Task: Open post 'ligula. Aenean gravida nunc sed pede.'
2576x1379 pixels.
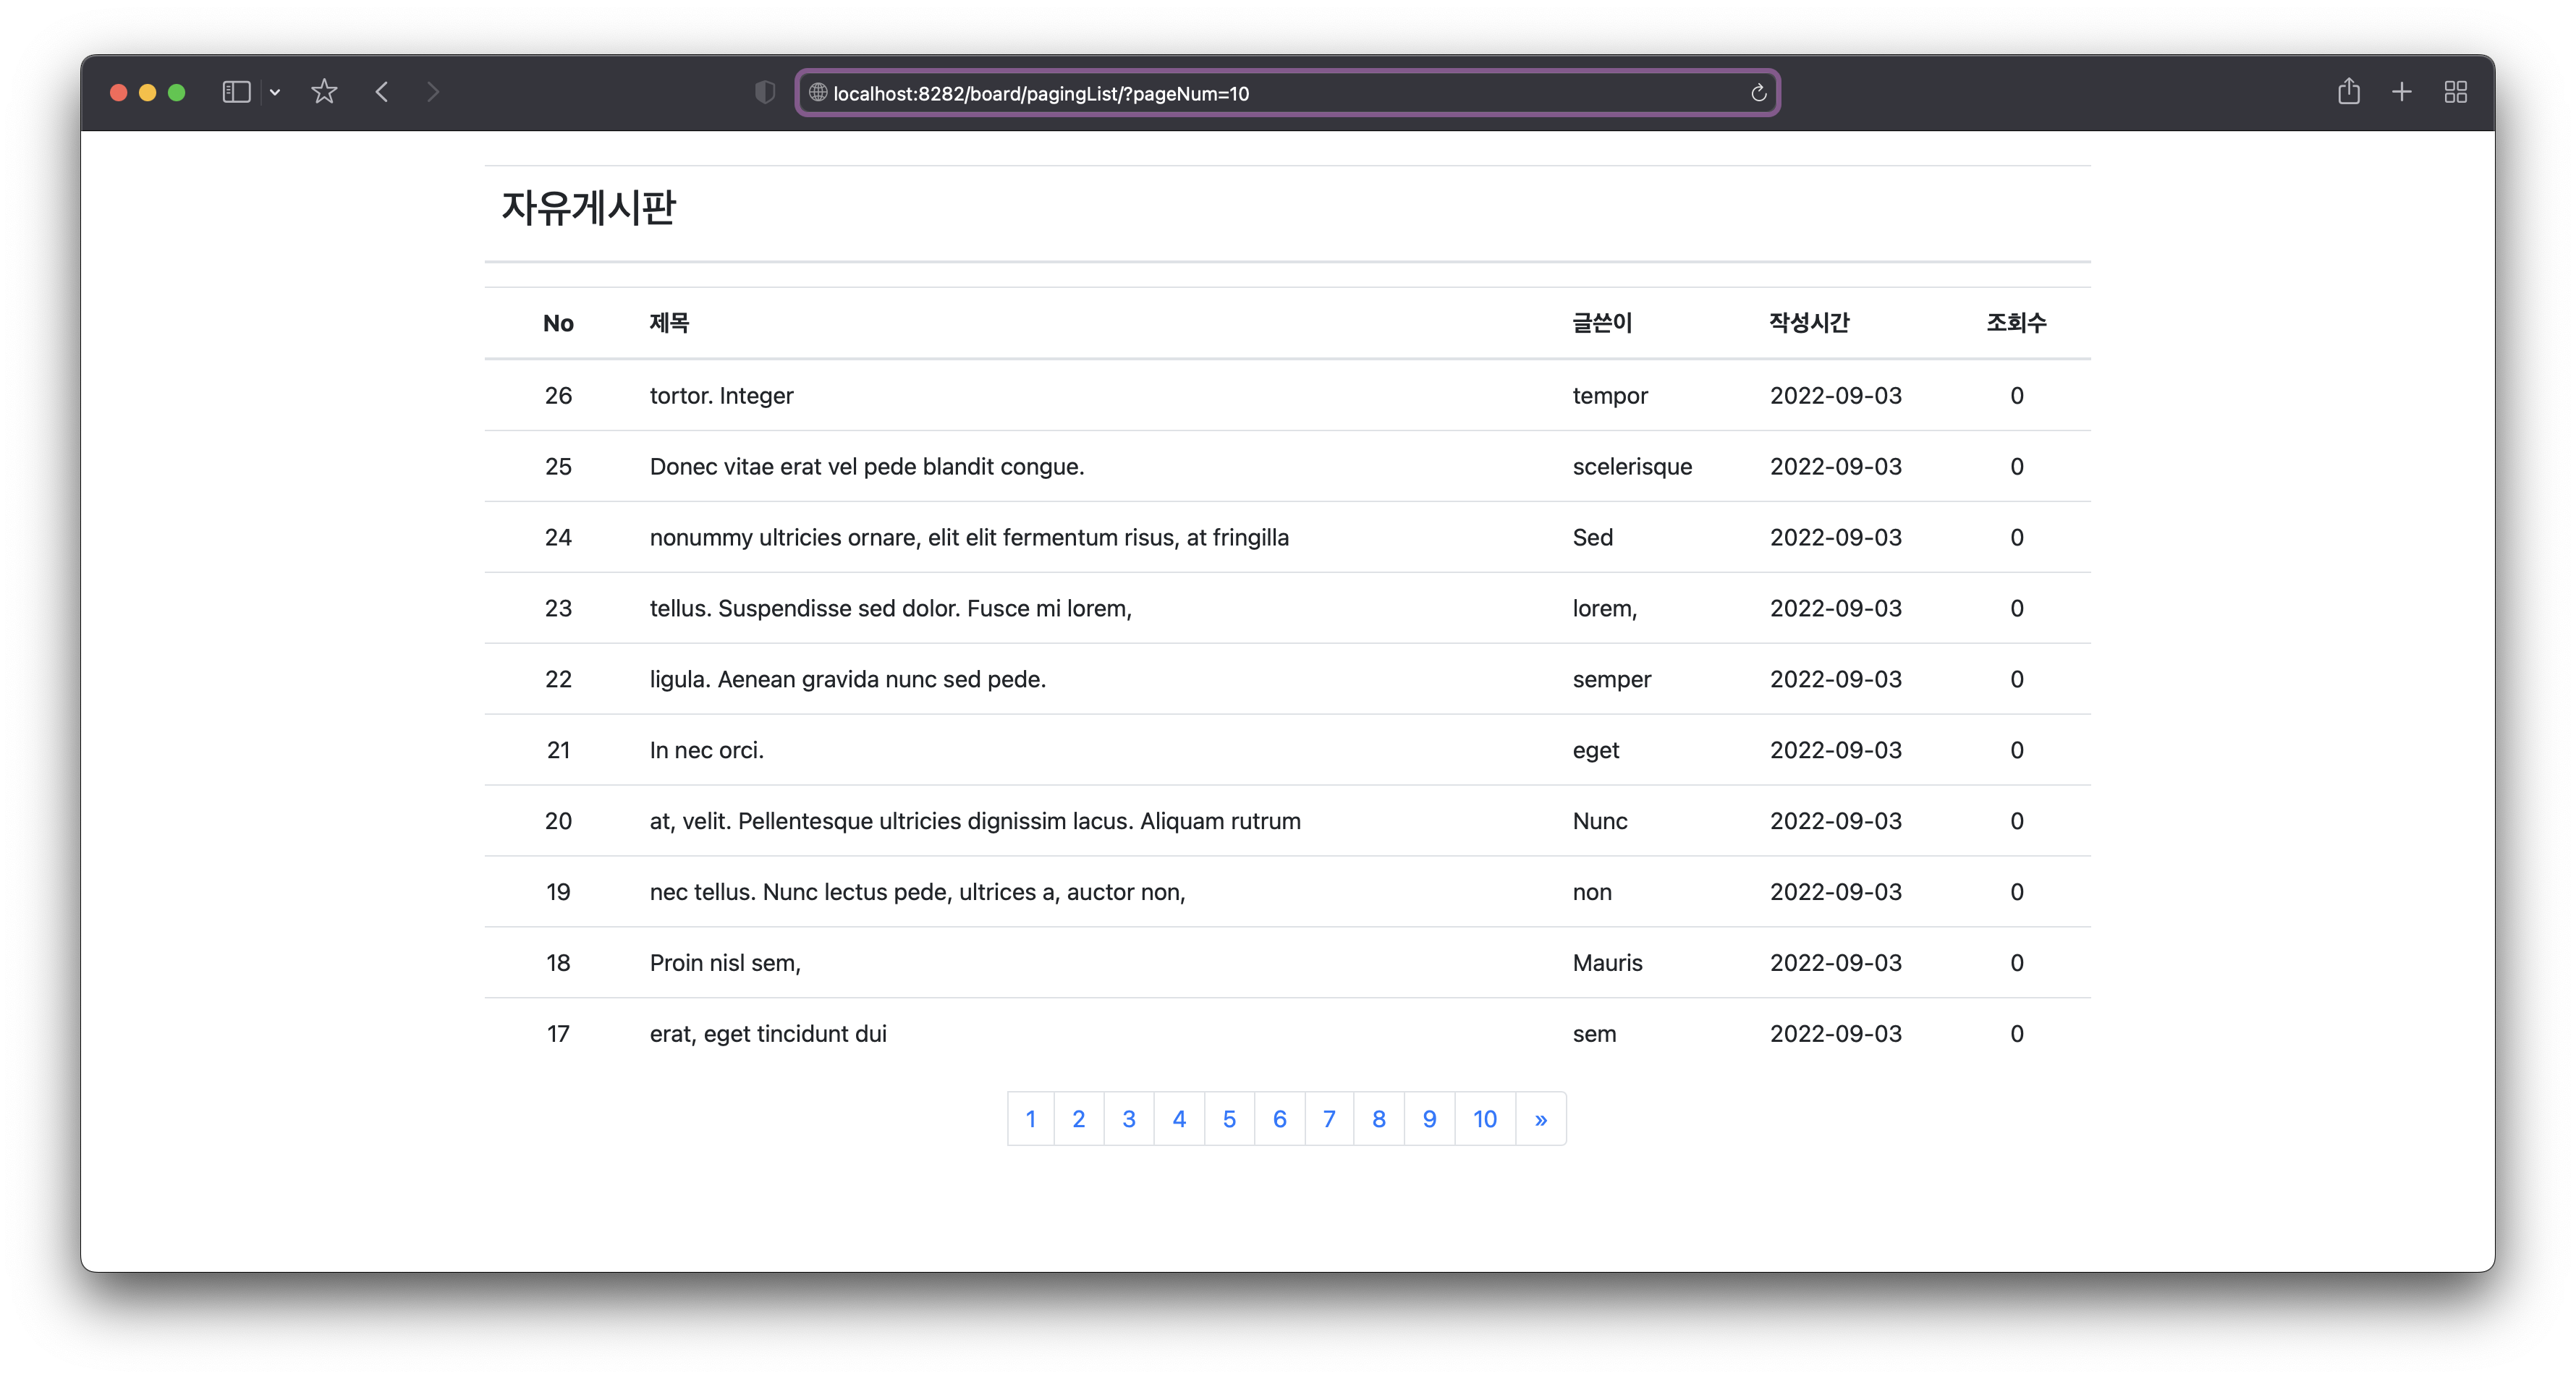Action: [848, 680]
